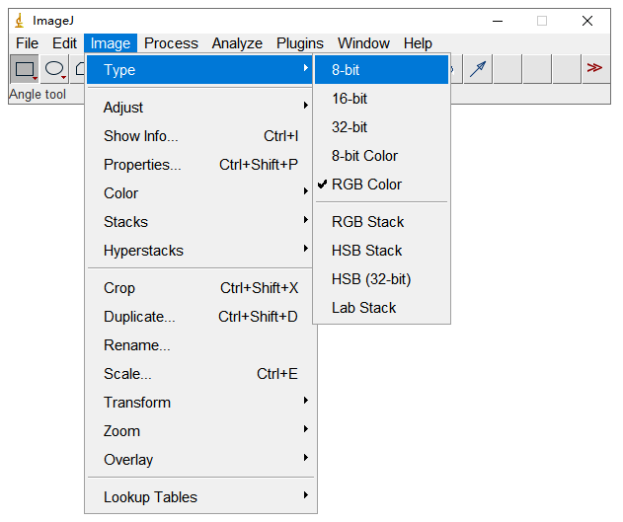This screenshot has width=623, height=522.
Task: Open the More Tools double-arrow menu
Action: (593, 68)
